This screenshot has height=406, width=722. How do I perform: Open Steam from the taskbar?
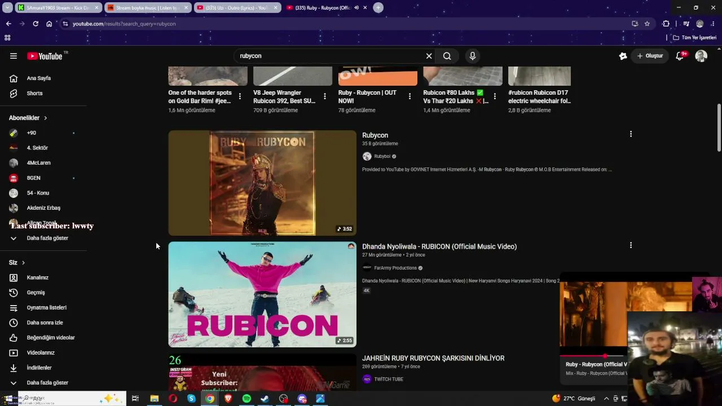[x=265, y=399]
